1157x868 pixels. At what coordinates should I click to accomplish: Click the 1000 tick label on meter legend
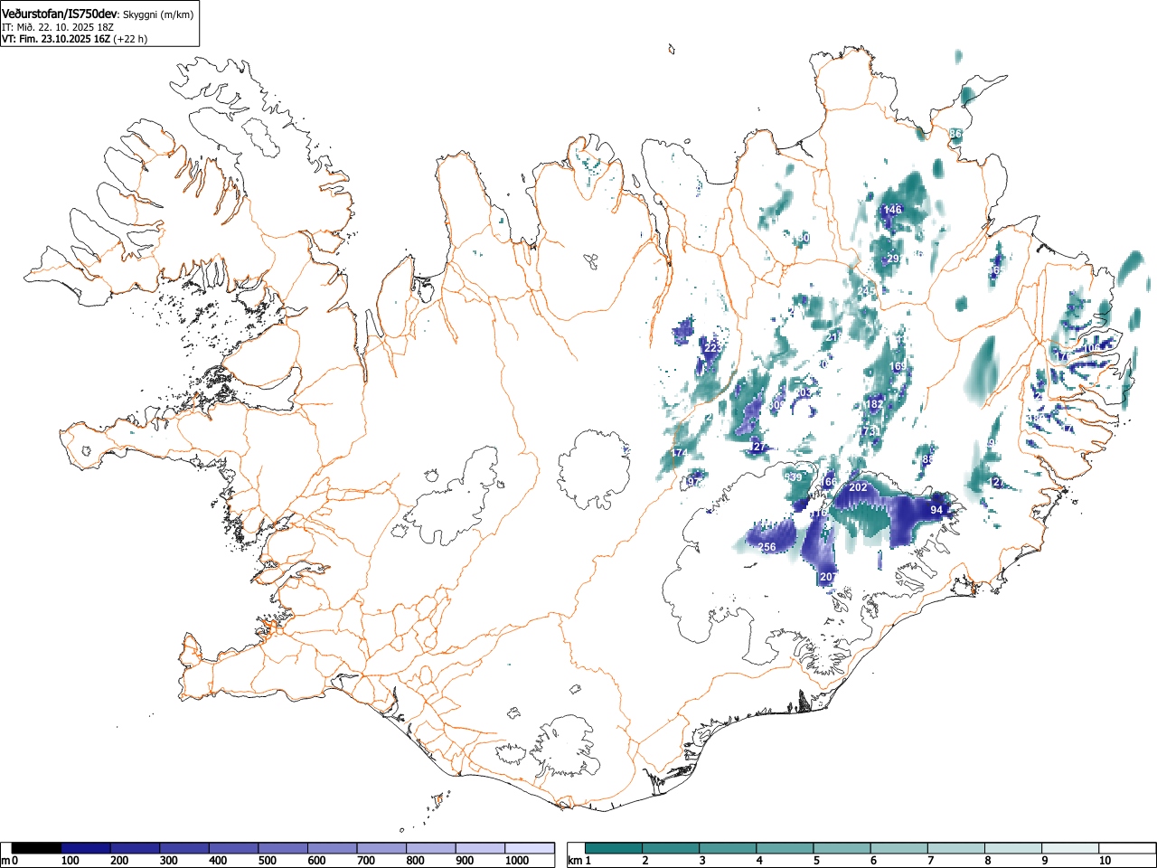517,861
